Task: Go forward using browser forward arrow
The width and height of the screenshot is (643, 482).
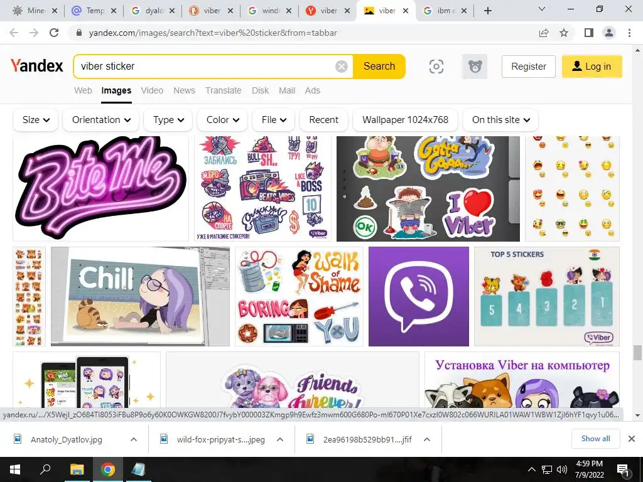Action: [34, 33]
